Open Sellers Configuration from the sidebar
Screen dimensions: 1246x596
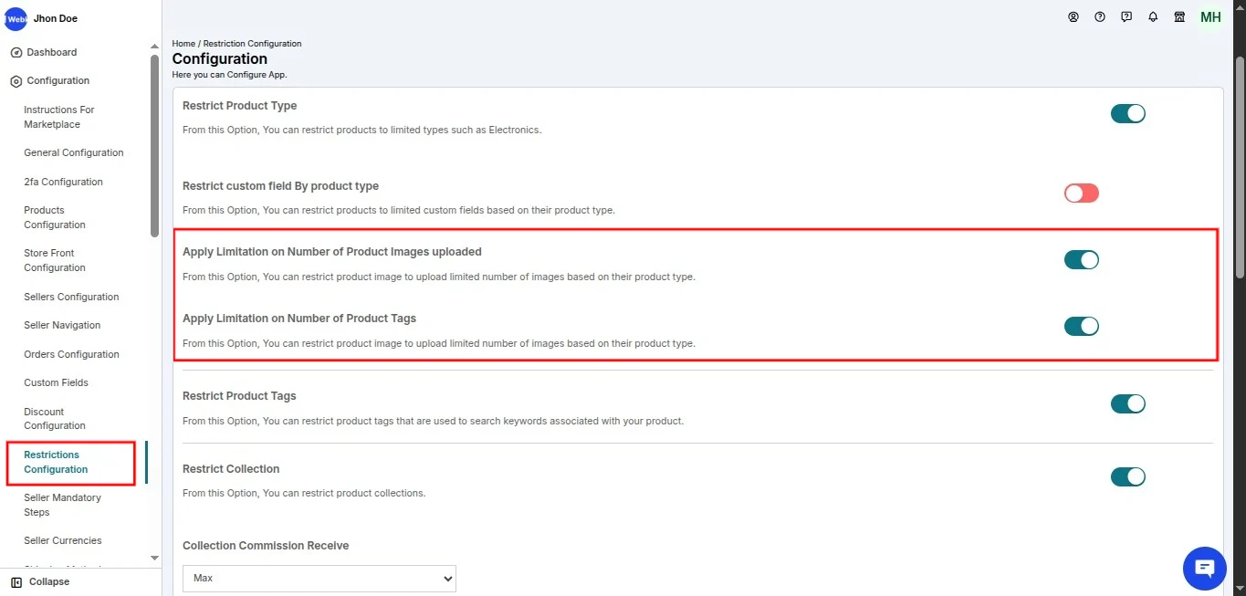coord(71,297)
